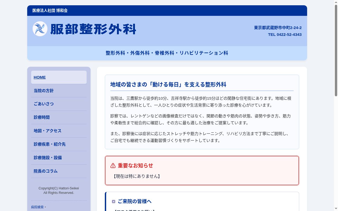Click the address 東京都武蔵野市中町2-24-2
Image resolution: width=338 pixels, height=211 pixels.
coord(278,28)
